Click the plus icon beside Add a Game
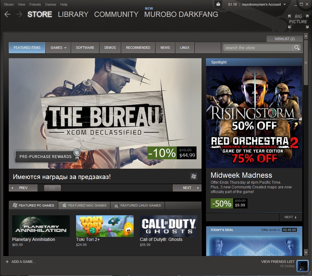This screenshot has width=312, height=276. click(7, 262)
